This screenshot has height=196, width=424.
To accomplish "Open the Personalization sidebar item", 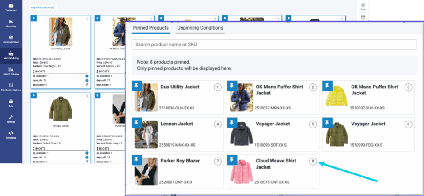I will click(11, 39).
